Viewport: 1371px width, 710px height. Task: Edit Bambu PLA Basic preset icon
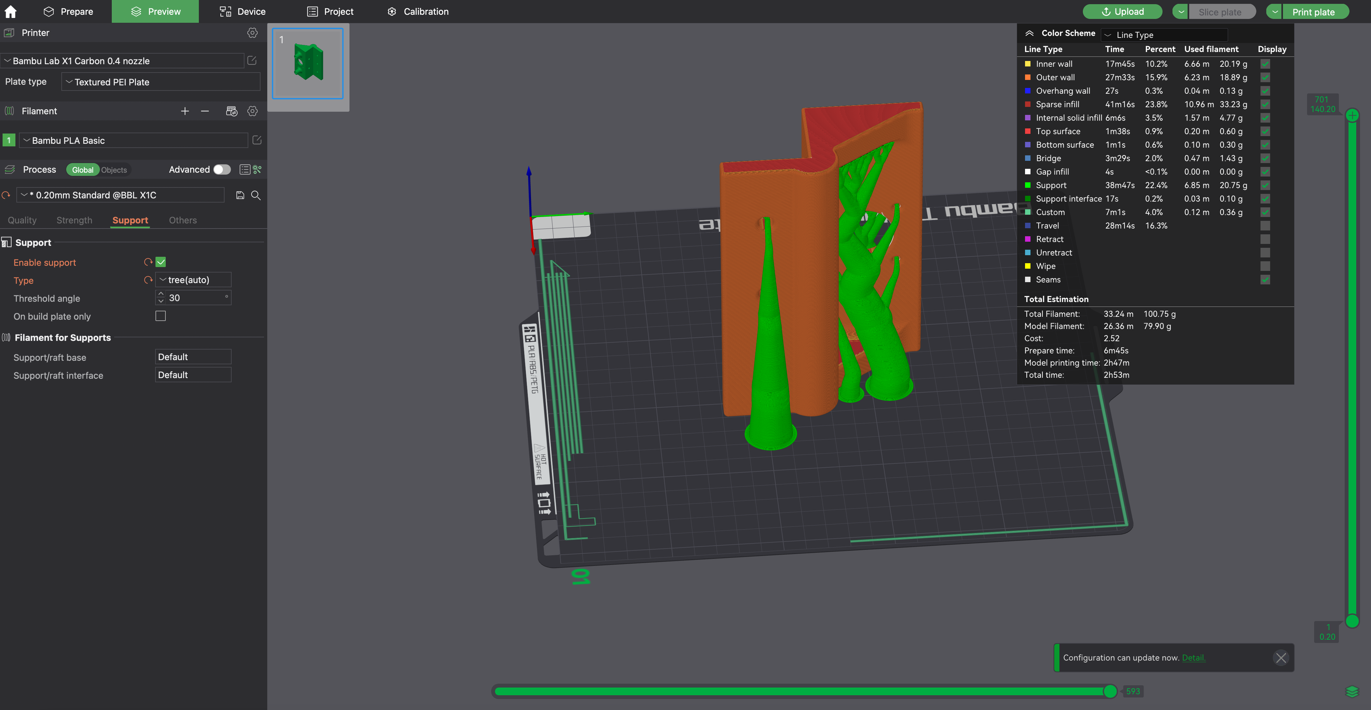pos(257,140)
